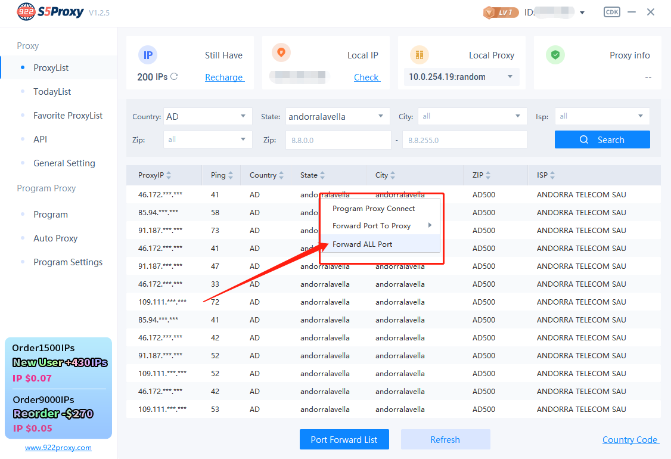Viewport: 671px width, 459px height.
Task: Click the start IP range field 8.8.0.0
Action: [338, 140]
